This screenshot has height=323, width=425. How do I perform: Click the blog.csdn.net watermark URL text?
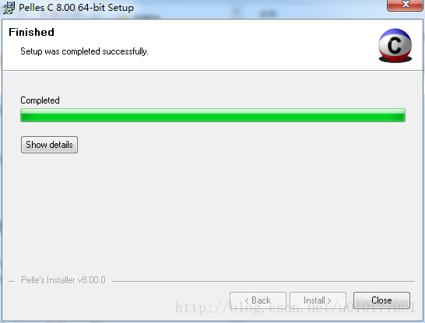tap(295, 308)
